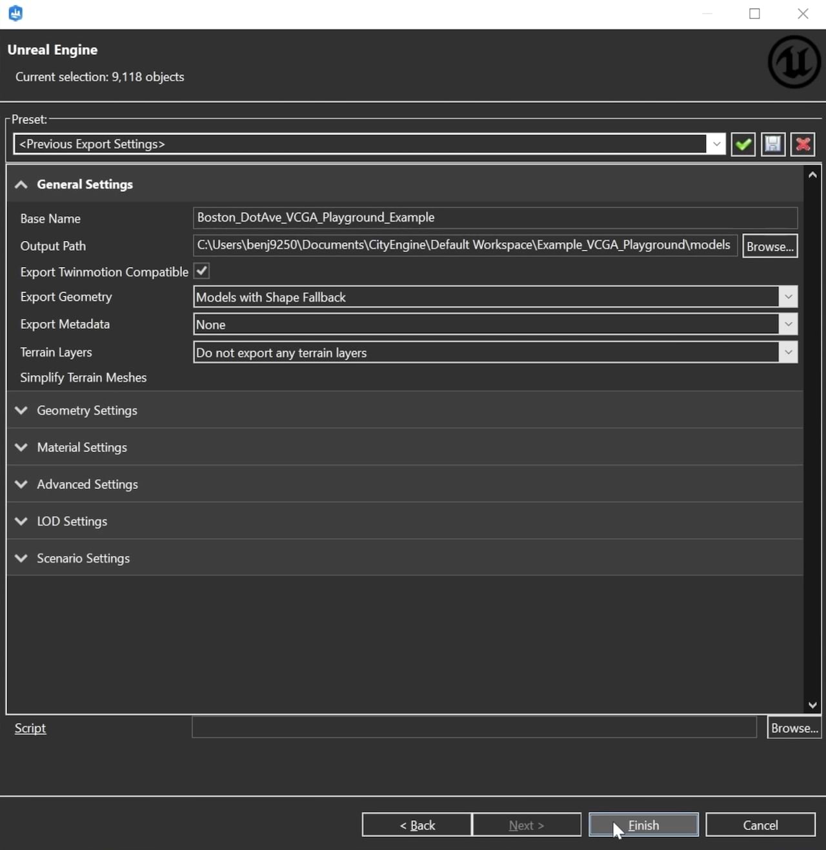Screen dimensions: 826x850
Task: Click the scrollbar up arrow in settings panel
Action: coord(812,175)
